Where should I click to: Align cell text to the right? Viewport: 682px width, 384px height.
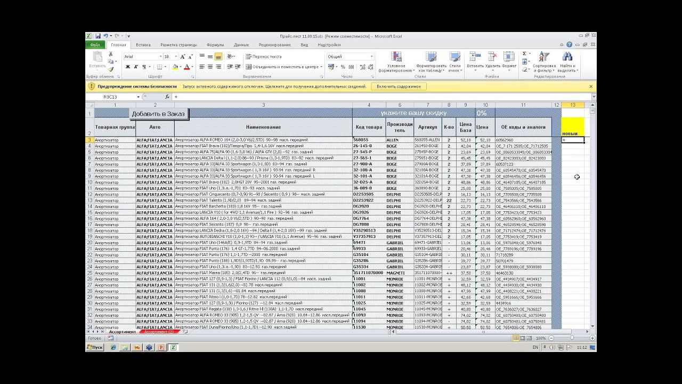click(x=218, y=67)
